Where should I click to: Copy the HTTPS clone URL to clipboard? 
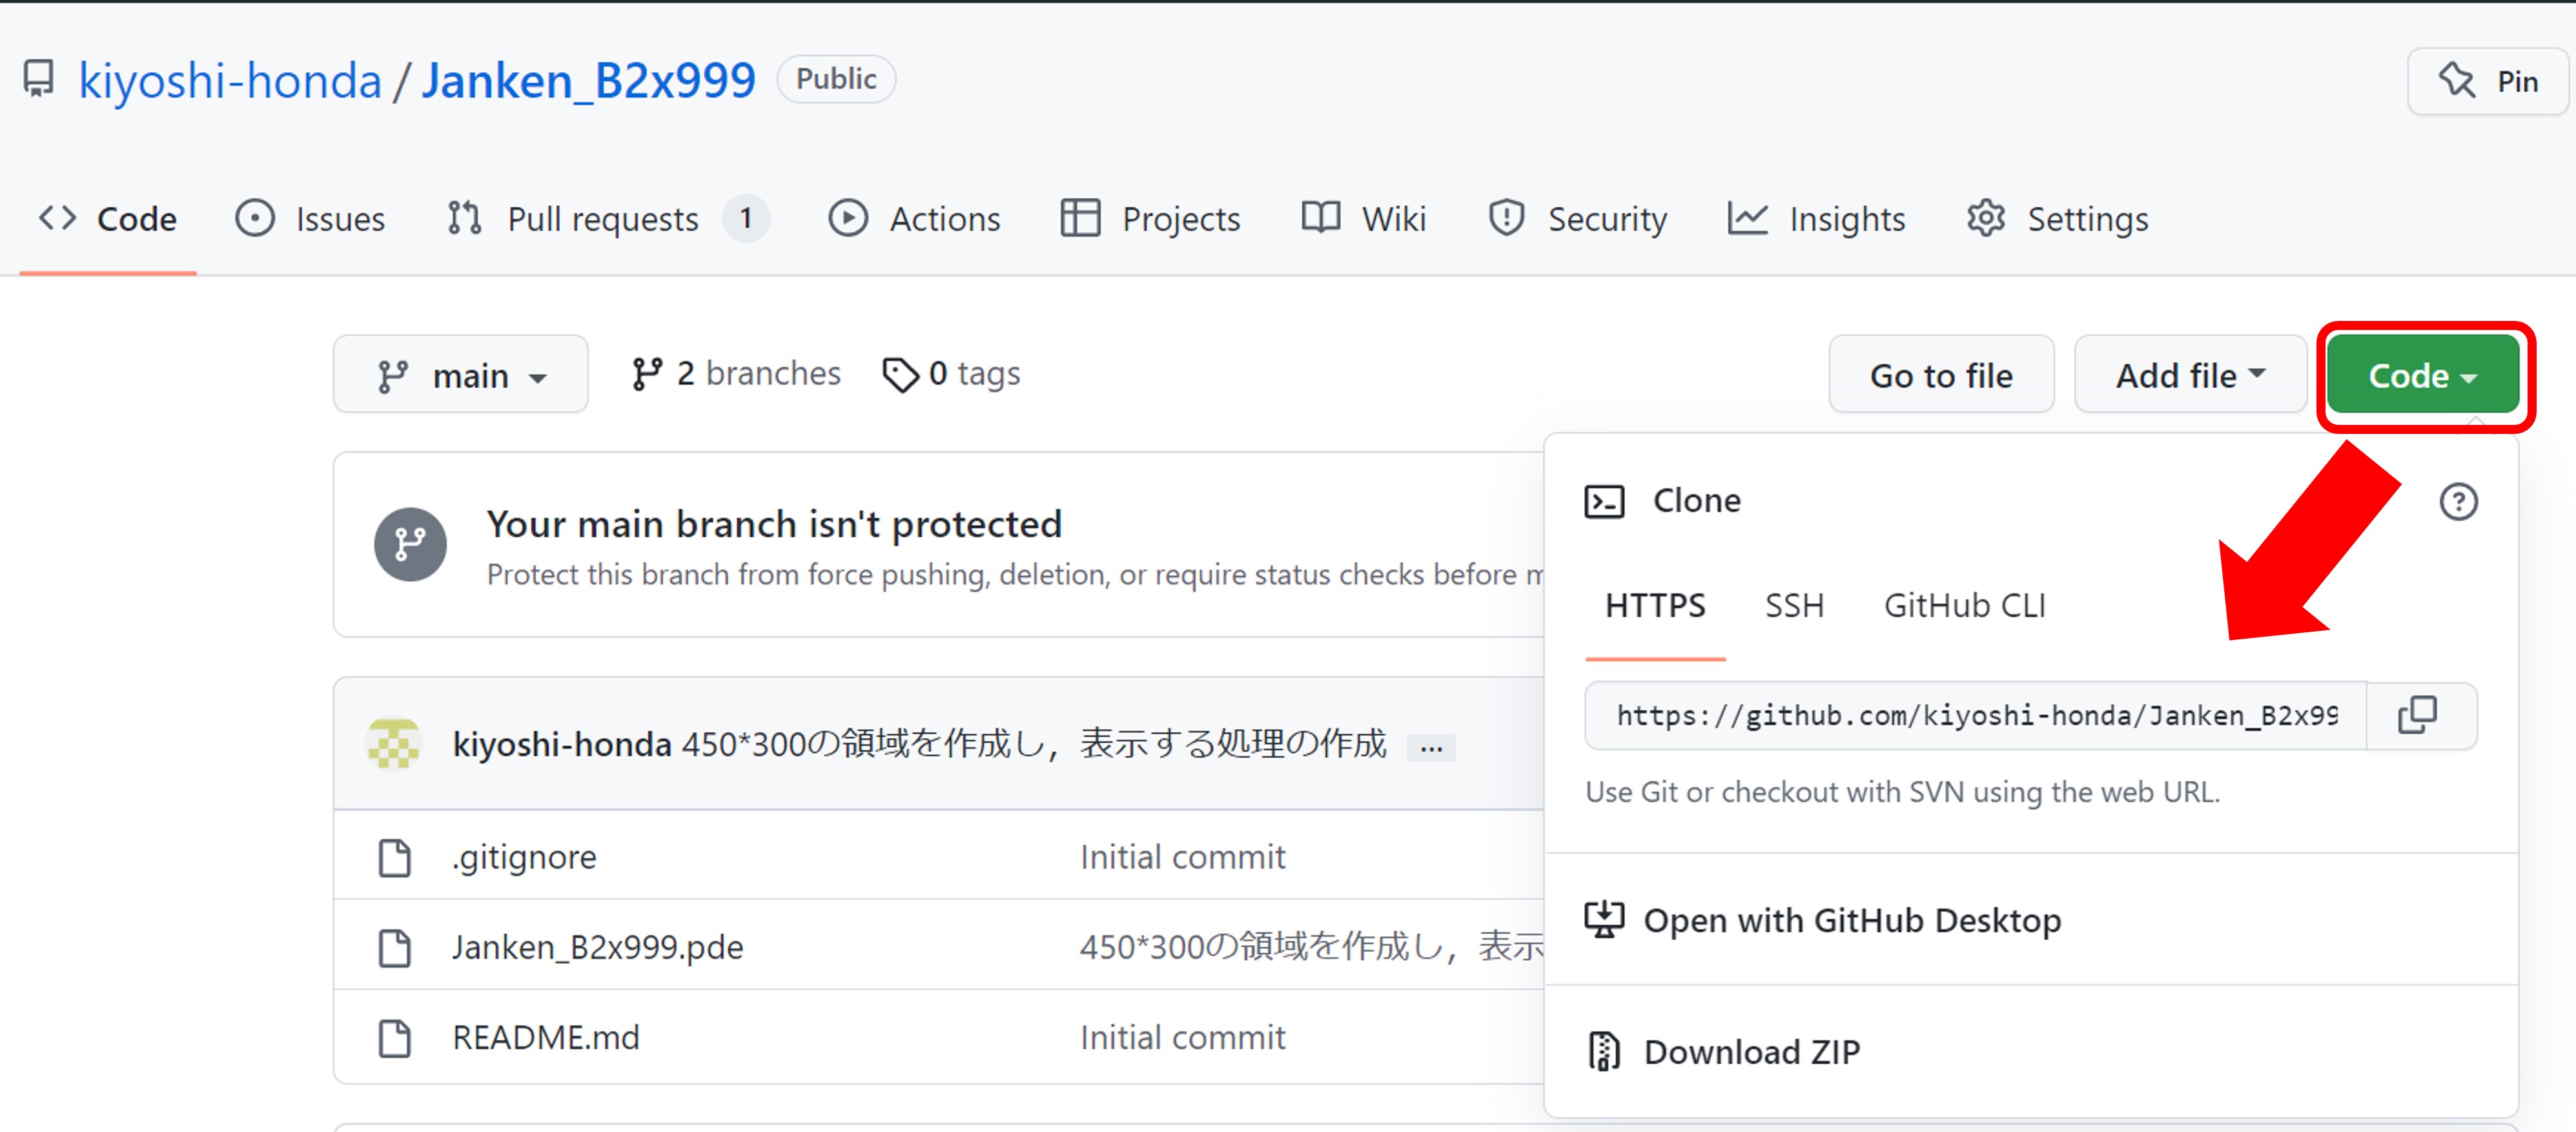point(2418,715)
